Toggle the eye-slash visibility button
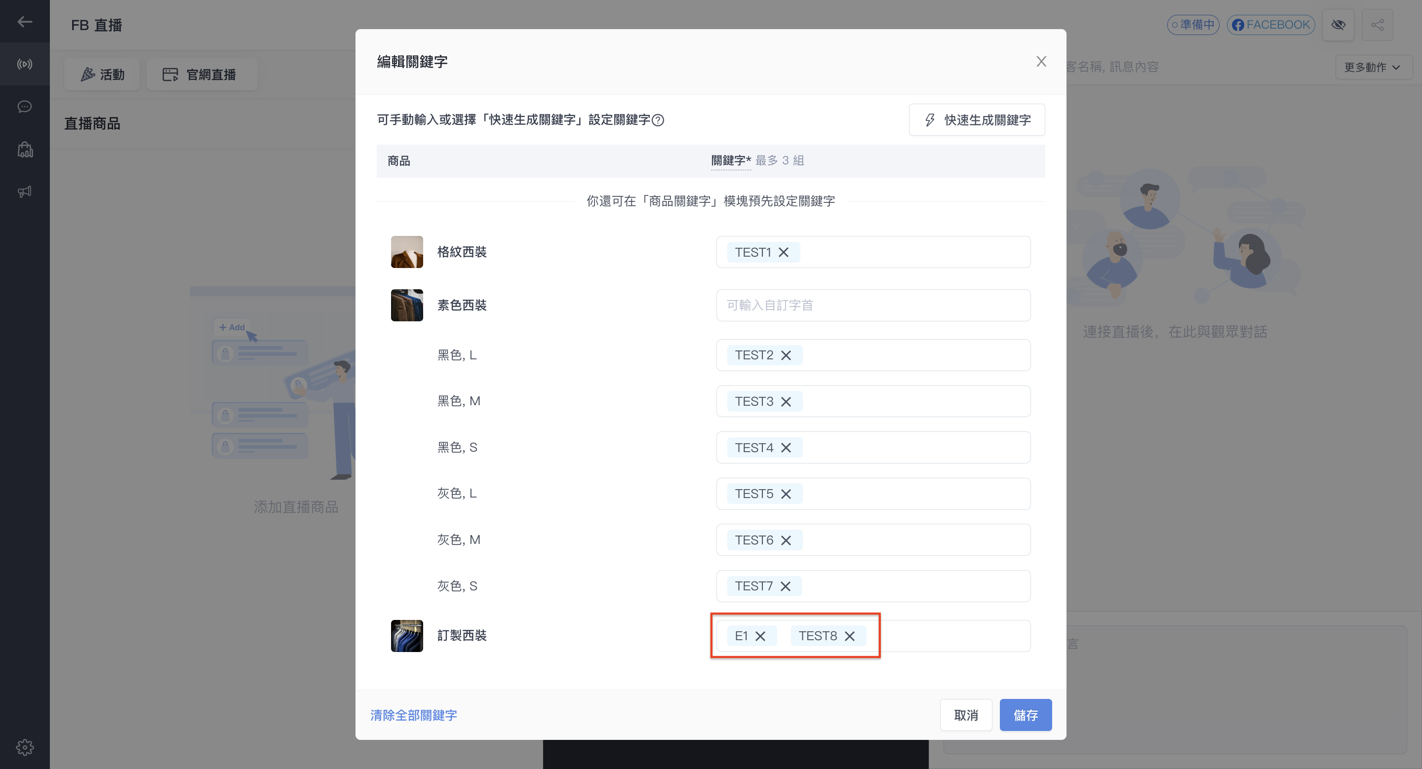 (x=1338, y=25)
